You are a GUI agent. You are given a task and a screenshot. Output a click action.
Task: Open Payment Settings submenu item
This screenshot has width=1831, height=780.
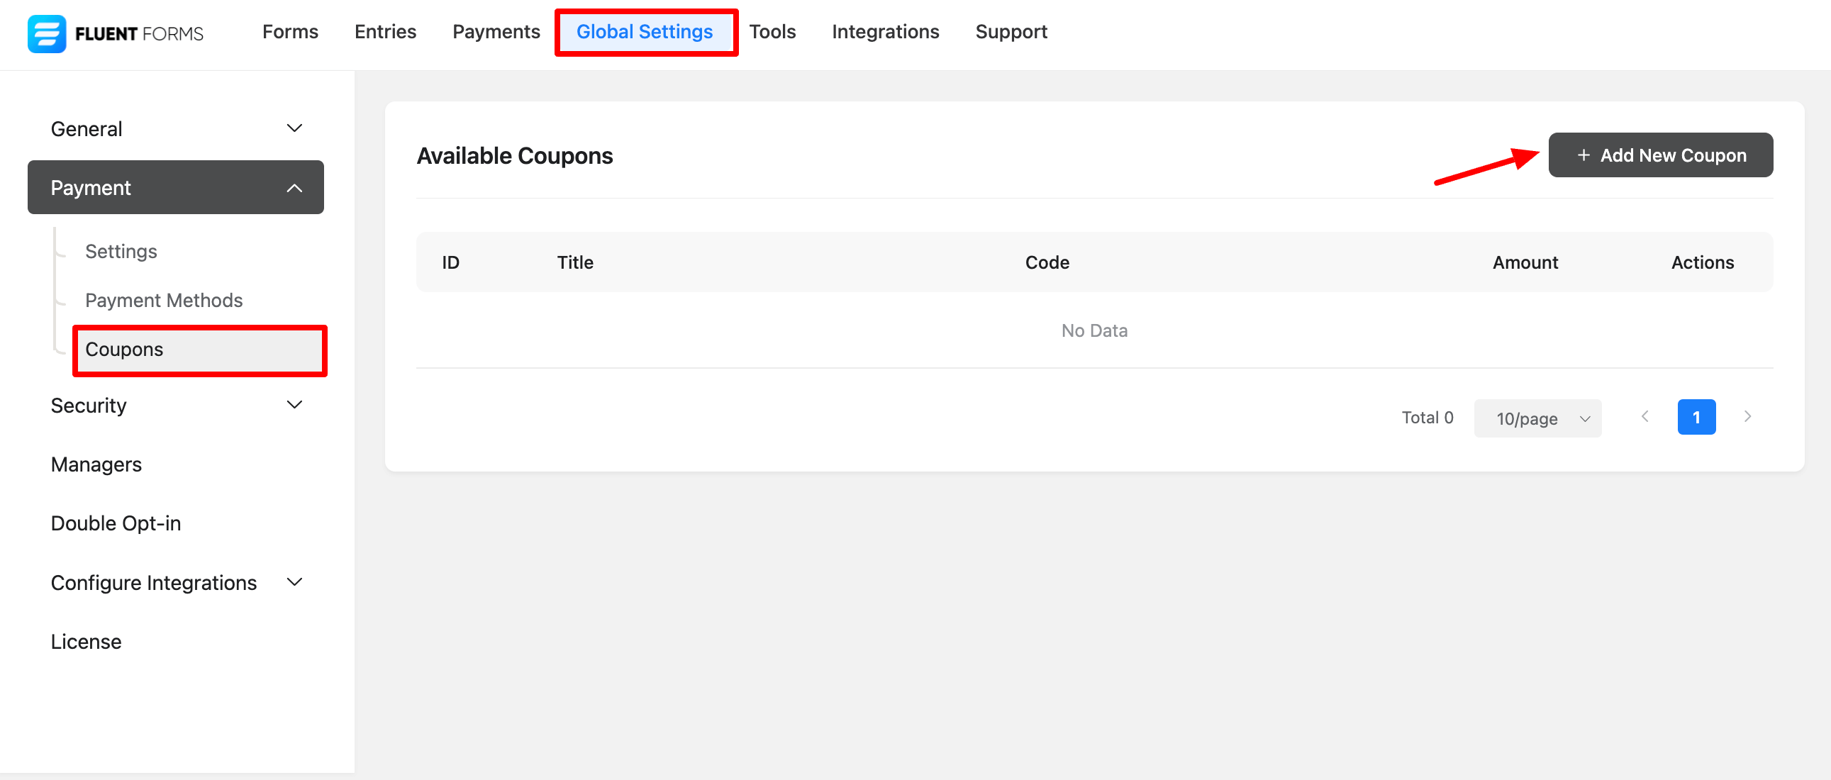(x=121, y=251)
